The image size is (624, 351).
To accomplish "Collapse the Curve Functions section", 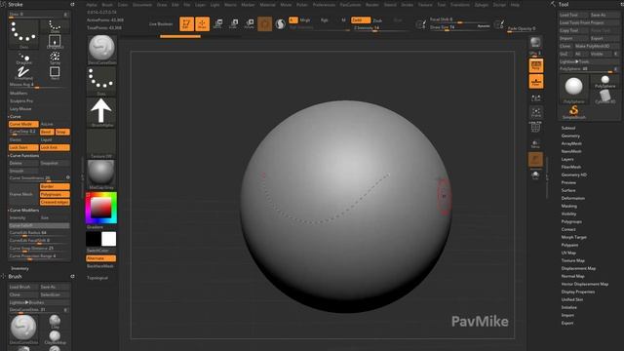I will pos(23,156).
